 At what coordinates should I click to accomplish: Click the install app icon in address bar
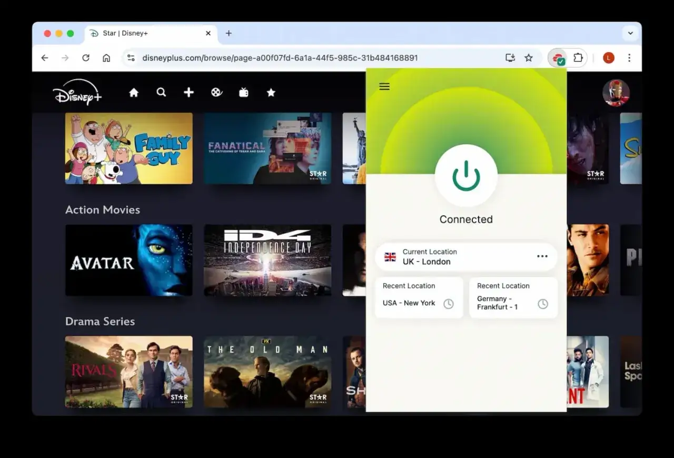click(510, 58)
